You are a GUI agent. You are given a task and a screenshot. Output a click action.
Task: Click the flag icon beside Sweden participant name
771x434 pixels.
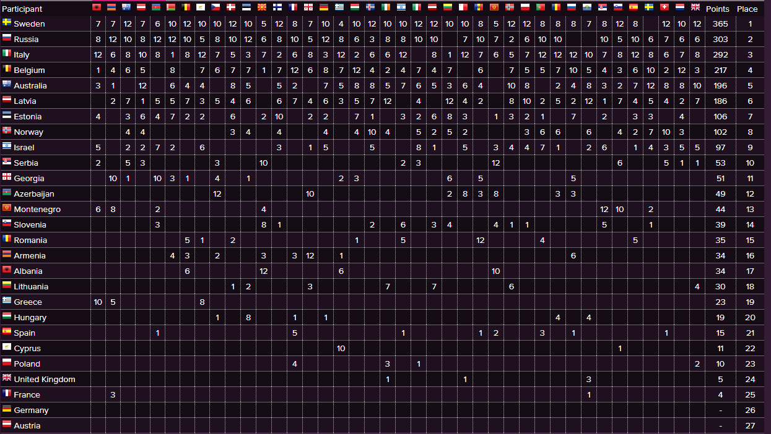point(7,22)
